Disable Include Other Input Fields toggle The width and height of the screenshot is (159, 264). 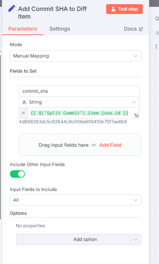[17, 174]
